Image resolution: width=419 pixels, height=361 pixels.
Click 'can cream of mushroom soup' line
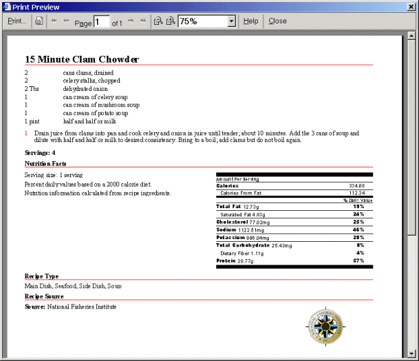[x=101, y=105]
